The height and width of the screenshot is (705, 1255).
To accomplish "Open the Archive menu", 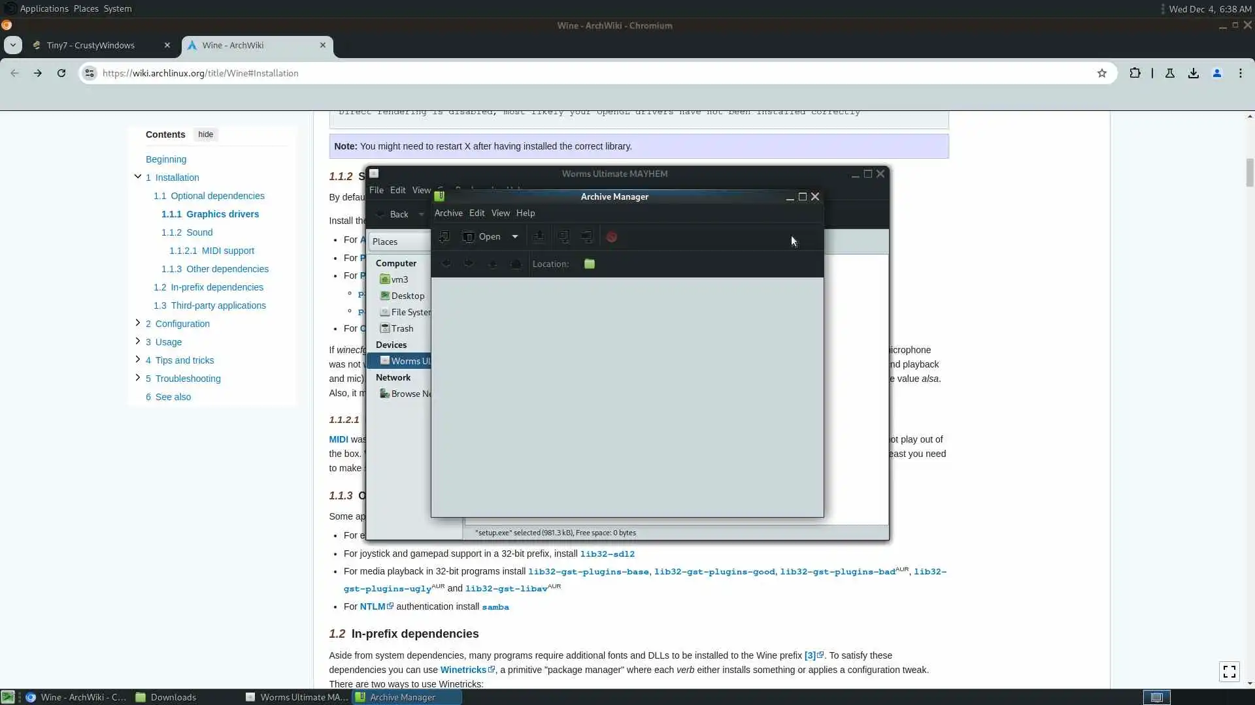I will (448, 213).
